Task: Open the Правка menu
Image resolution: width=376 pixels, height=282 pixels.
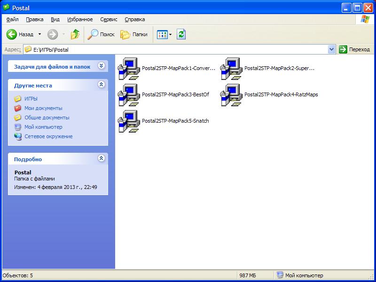Action: [x=34, y=19]
